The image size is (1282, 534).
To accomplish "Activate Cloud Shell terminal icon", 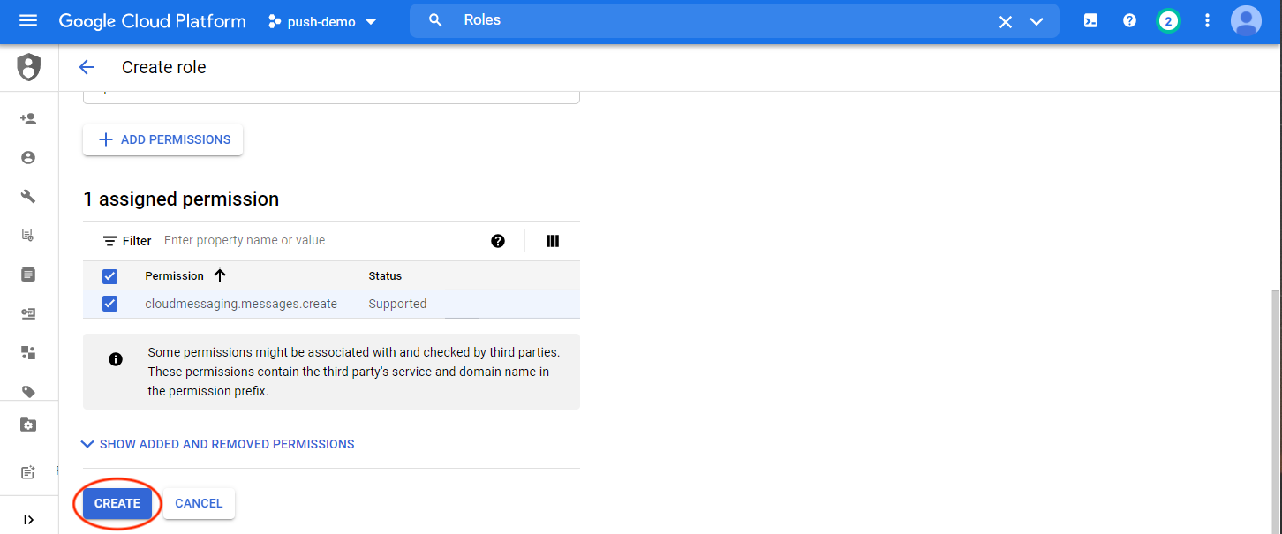I will click(x=1090, y=20).
